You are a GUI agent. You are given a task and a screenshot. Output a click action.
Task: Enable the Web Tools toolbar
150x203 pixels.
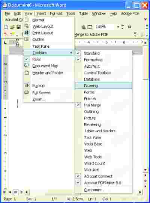pos(103,157)
